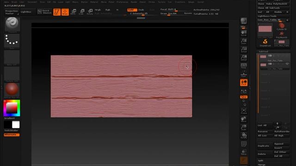Screen dimensions: 296x166
Task: Open the Document menu
Action: [32, 2]
